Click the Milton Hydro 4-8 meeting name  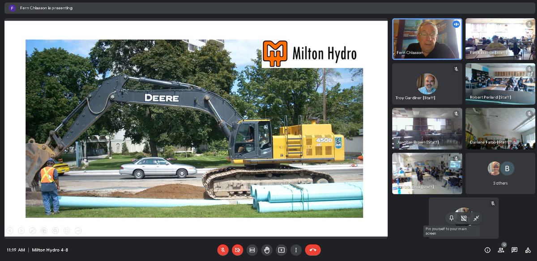pyautogui.click(x=50, y=250)
